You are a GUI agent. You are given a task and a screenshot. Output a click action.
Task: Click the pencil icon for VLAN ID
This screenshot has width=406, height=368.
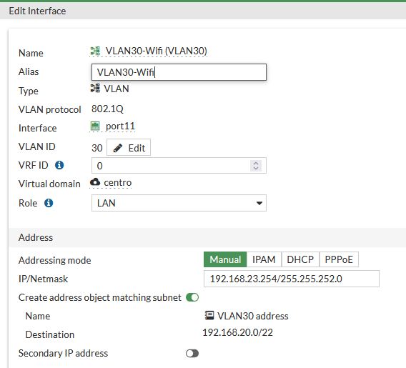(118, 148)
